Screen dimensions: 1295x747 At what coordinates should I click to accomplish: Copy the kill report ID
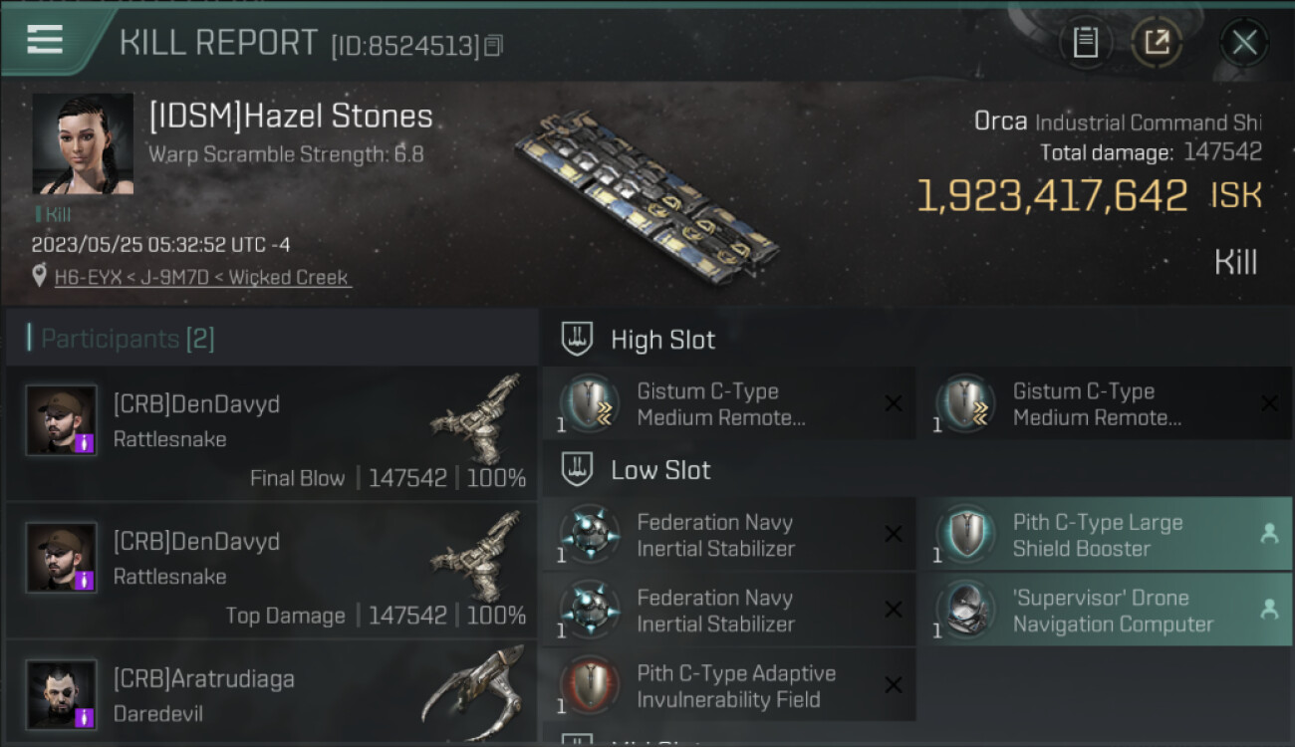[495, 46]
